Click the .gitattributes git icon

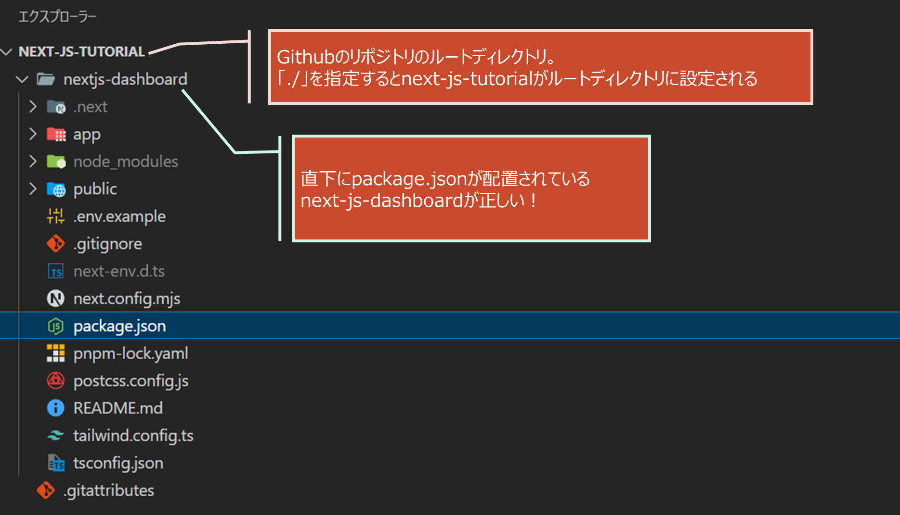pos(46,490)
